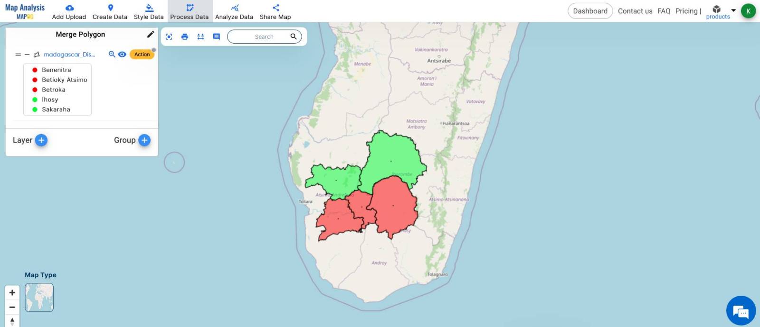Image resolution: width=760 pixels, height=327 pixels.
Task: Zoom in on the map
Action: pyautogui.click(x=12, y=293)
